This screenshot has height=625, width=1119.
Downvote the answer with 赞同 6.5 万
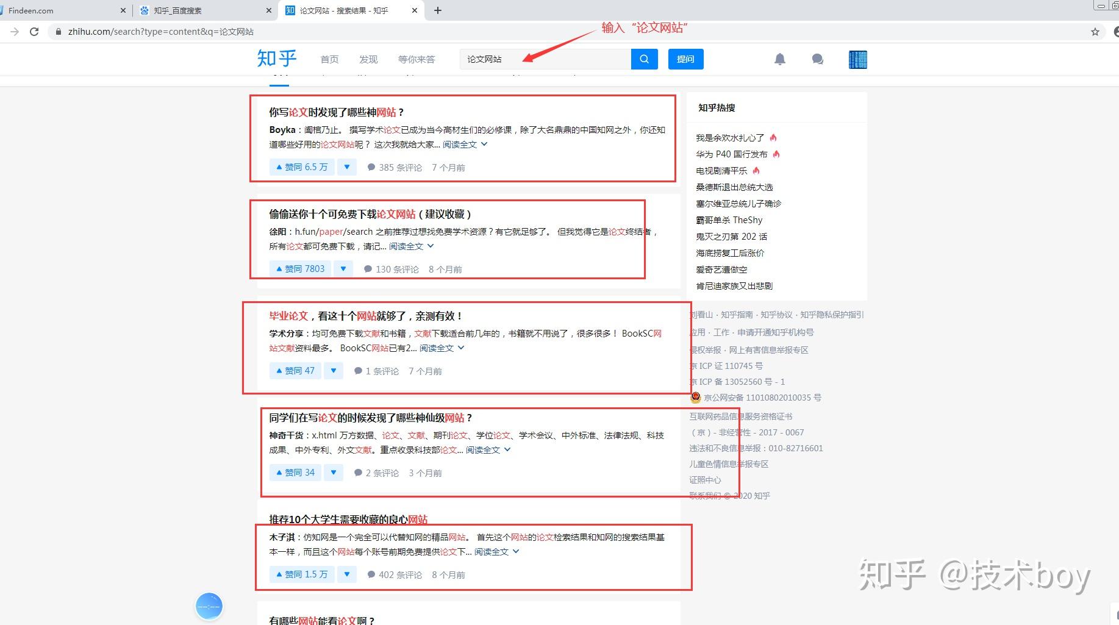[x=347, y=167]
